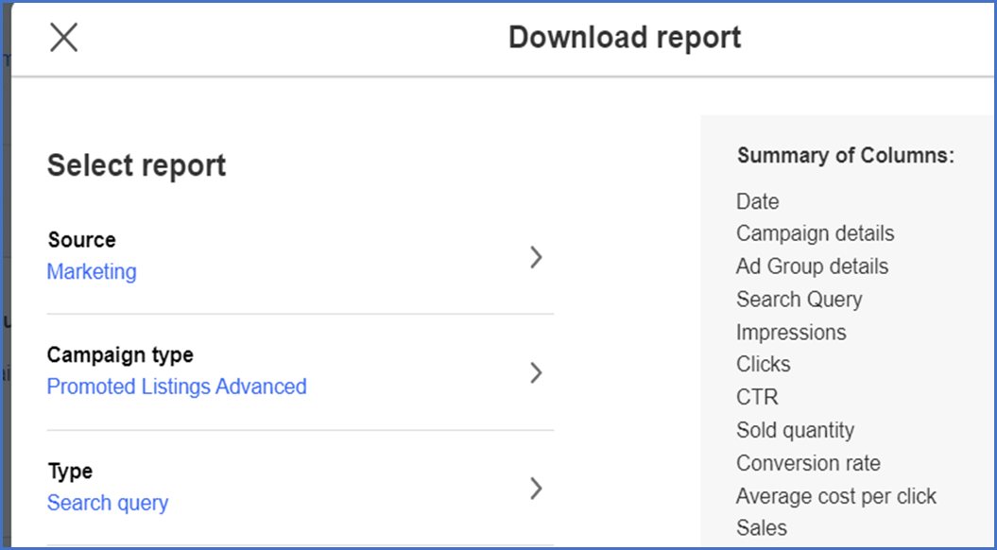The height and width of the screenshot is (550, 997).
Task: Select the Marketing source value
Action: 92,271
